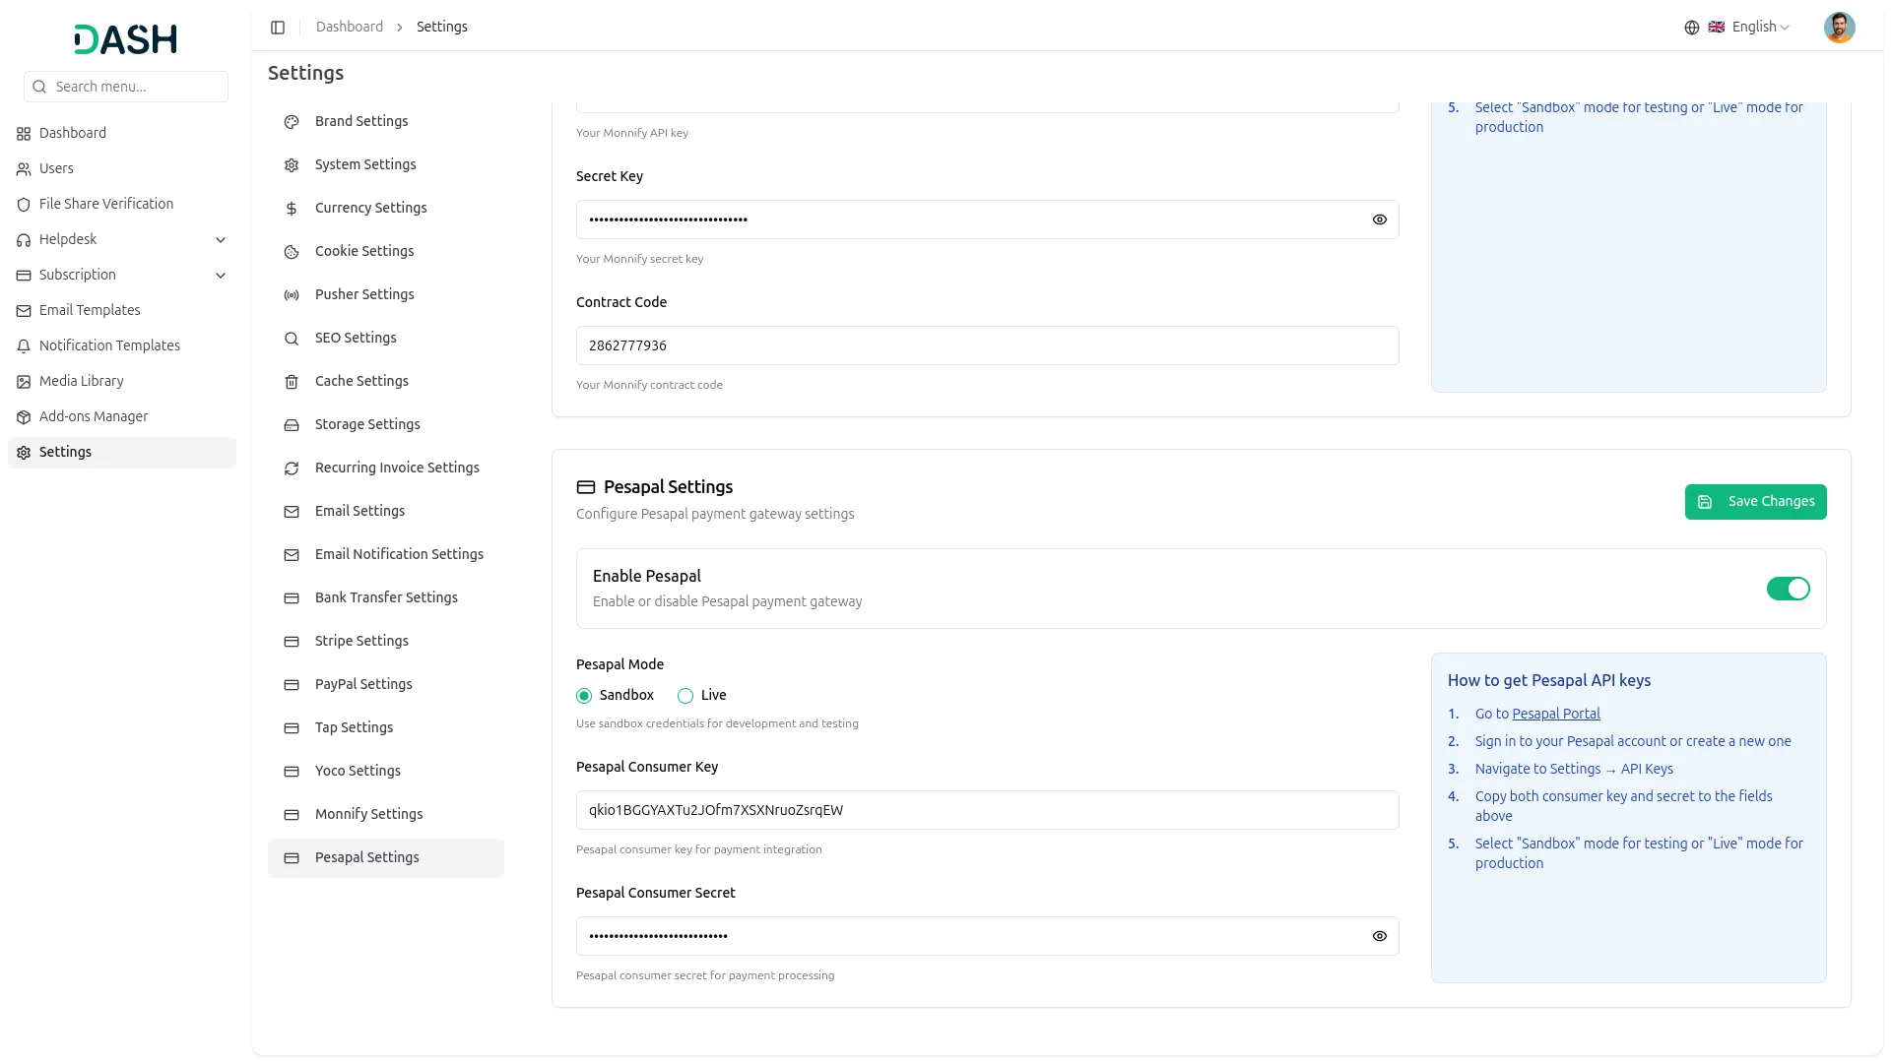Click the File Share shield icon
This screenshot has height=1063, width=1891.
[x=24, y=205]
